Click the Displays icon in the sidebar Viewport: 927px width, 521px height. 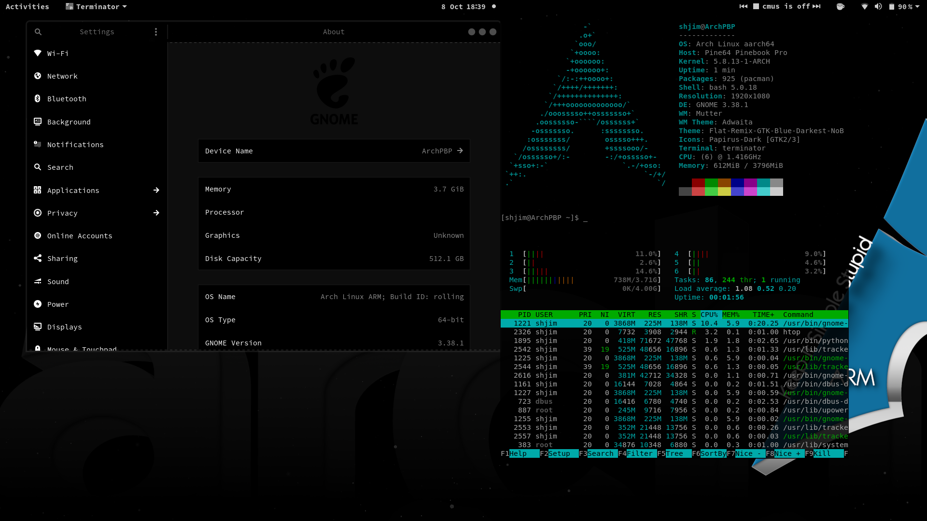[x=38, y=327]
